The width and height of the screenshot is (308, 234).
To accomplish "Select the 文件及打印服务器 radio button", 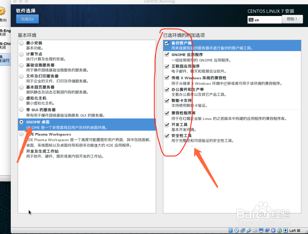I will point(22,76).
